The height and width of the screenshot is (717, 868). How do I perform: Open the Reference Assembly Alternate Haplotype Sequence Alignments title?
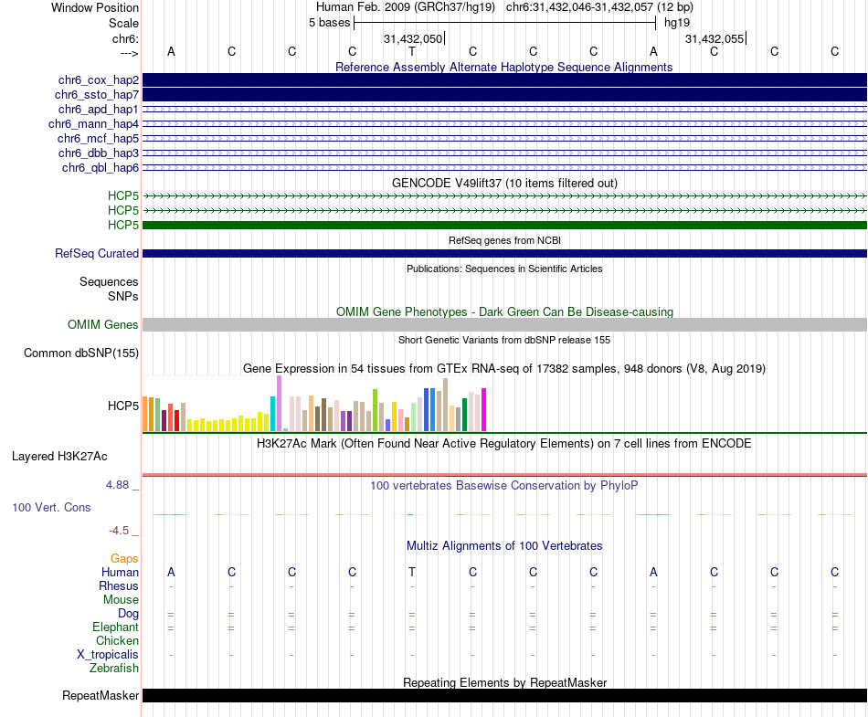tap(503, 67)
